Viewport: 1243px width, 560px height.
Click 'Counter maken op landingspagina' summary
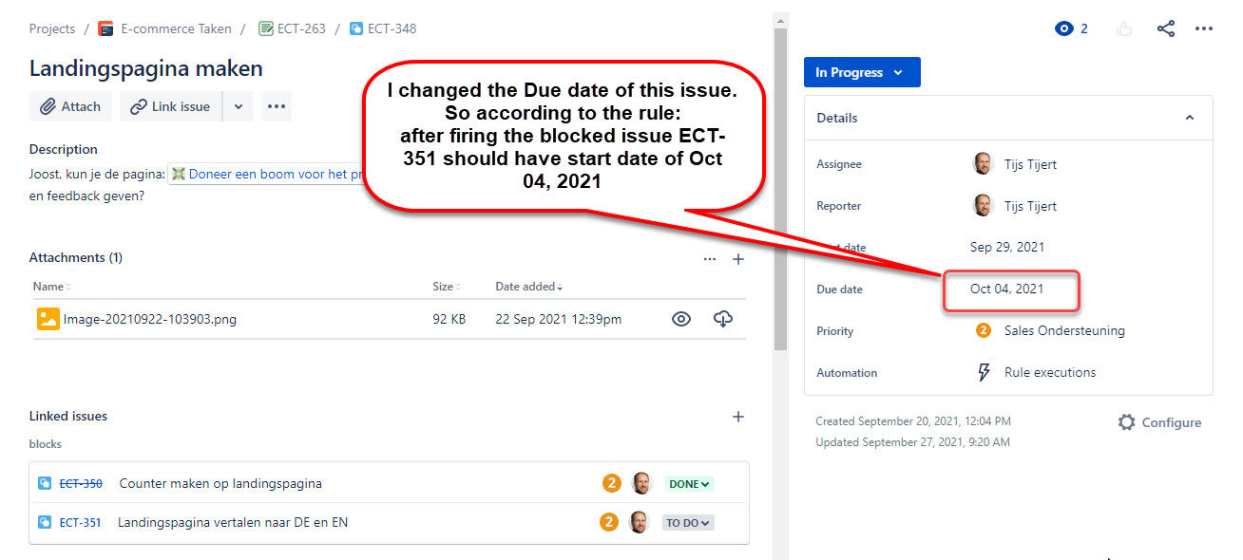coord(220,484)
